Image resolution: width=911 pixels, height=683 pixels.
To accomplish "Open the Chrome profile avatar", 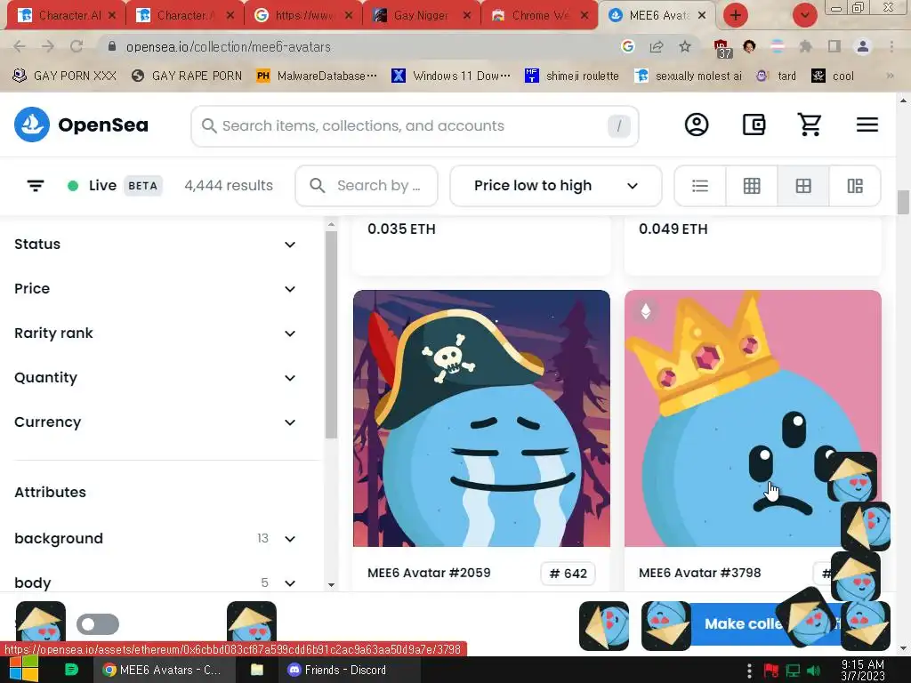I will tap(863, 46).
